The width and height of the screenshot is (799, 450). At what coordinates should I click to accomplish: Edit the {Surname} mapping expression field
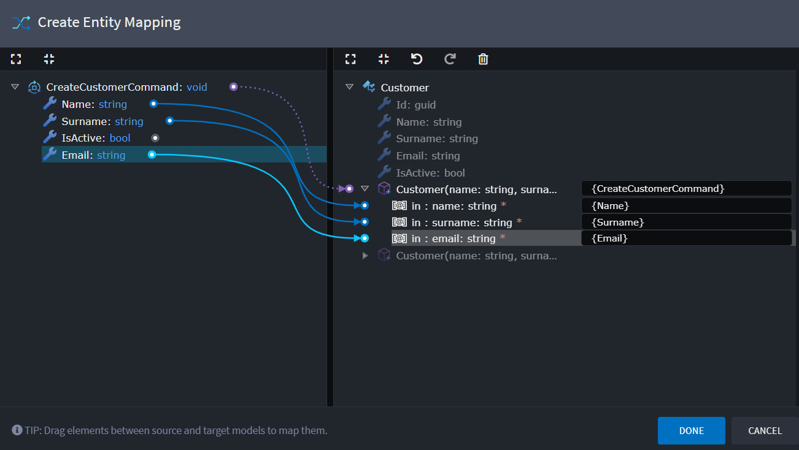tap(686, 222)
